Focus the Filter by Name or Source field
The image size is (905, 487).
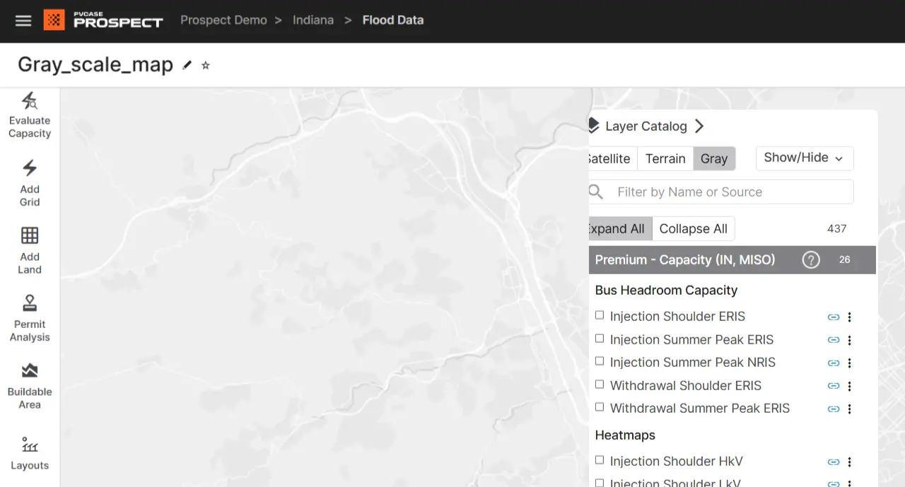point(728,192)
